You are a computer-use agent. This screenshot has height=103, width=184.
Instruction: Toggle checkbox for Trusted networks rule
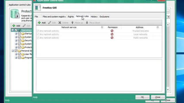(38, 31)
